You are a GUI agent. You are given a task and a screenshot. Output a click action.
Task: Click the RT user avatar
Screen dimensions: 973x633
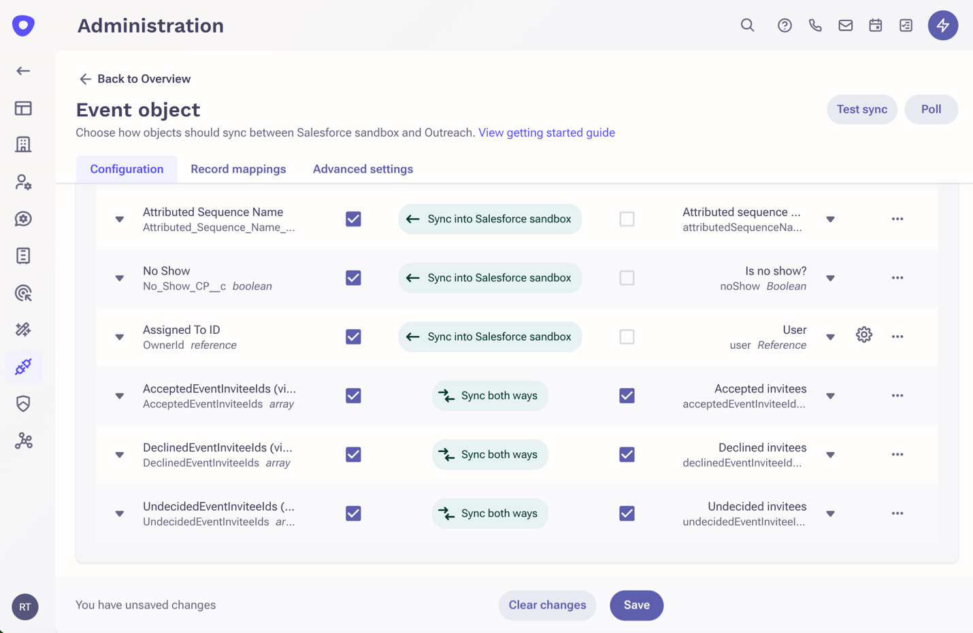pyautogui.click(x=25, y=606)
